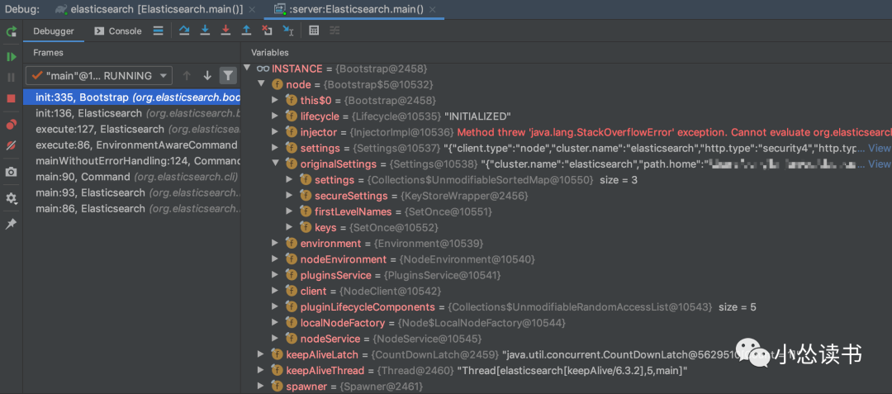
Task: Click next frame down arrow
Action: [x=207, y=75]
